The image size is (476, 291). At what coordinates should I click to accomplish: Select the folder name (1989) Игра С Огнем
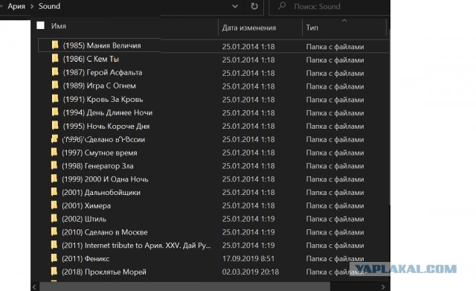coord(99,86)
